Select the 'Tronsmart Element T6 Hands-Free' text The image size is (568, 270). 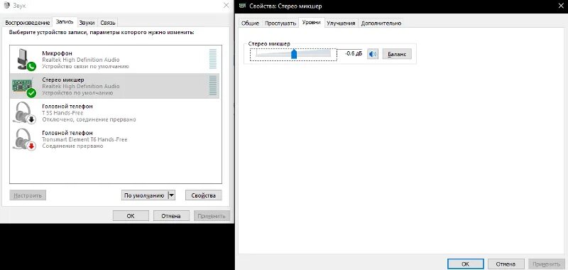point(84,139)
